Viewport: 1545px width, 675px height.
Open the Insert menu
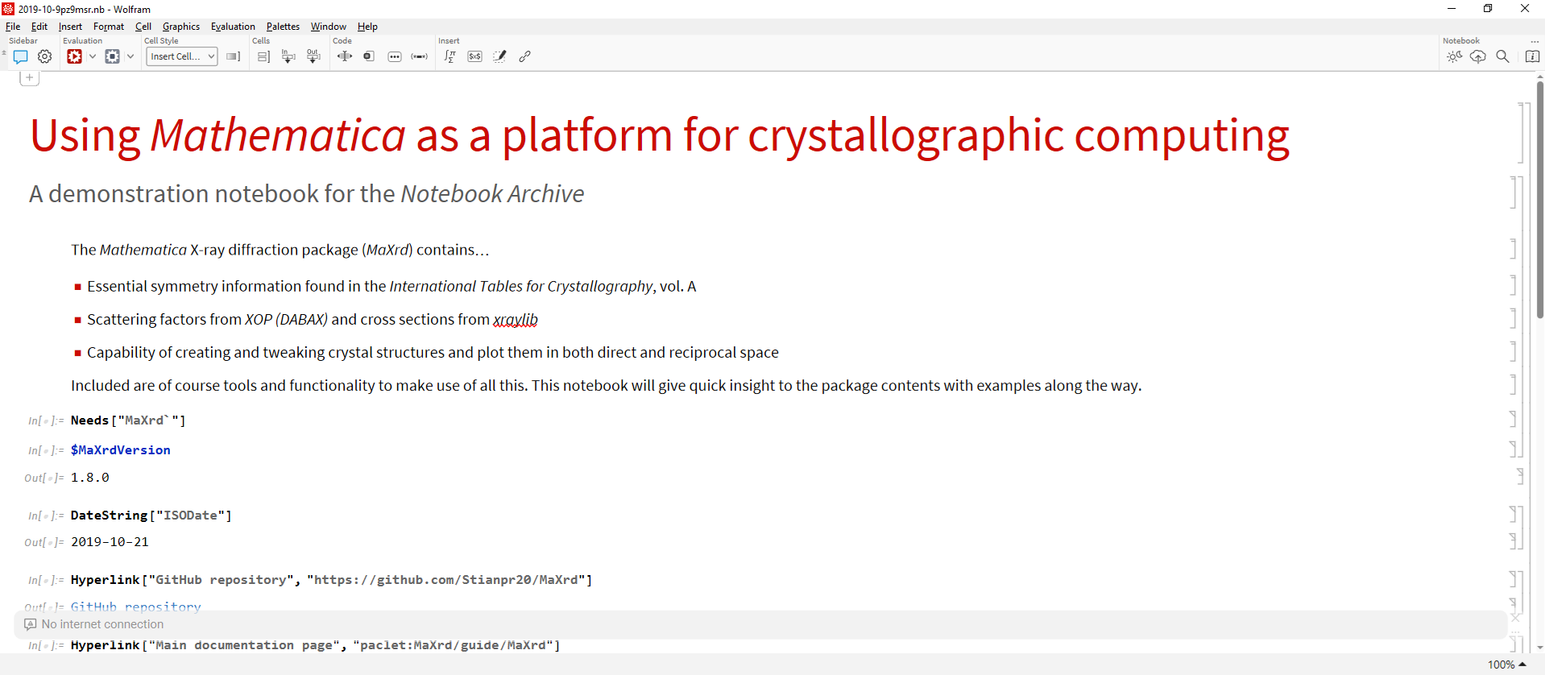tap(70, 27)
